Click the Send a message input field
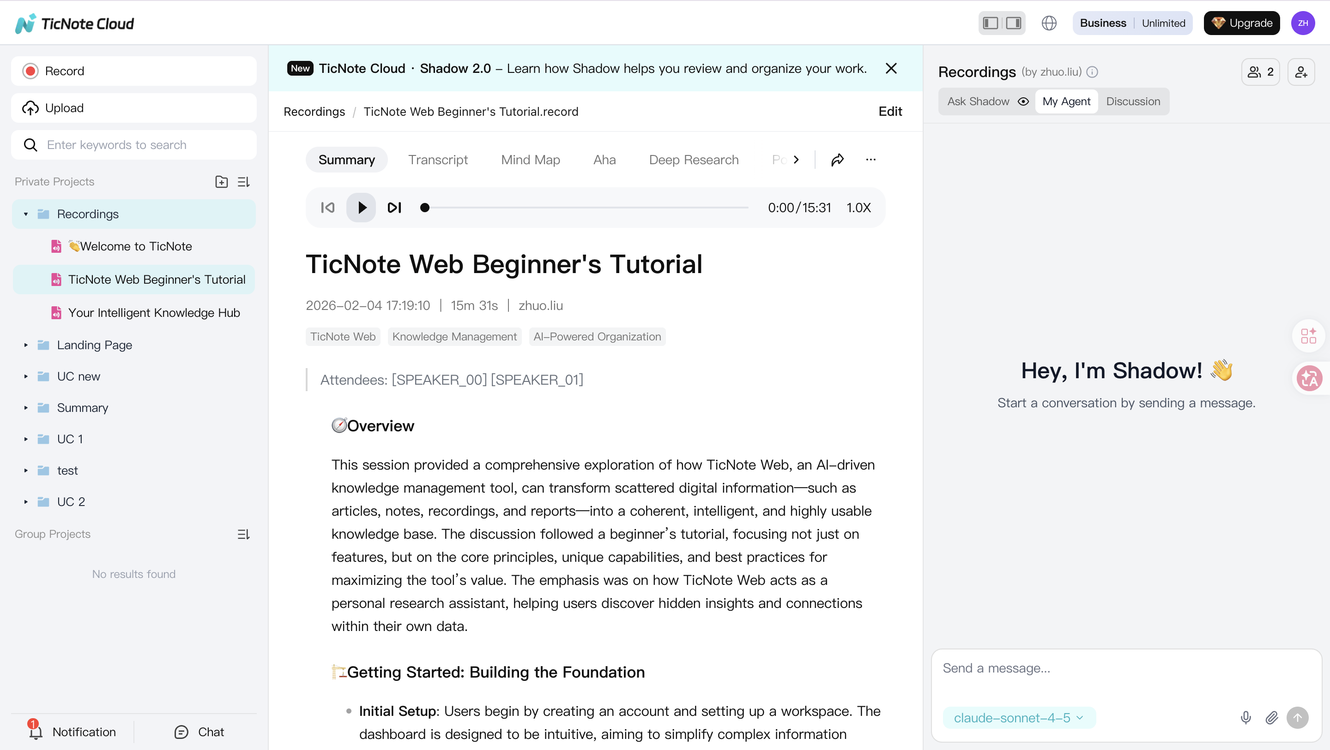The height and width of the screenshot is (750, 1330). 1084,667
